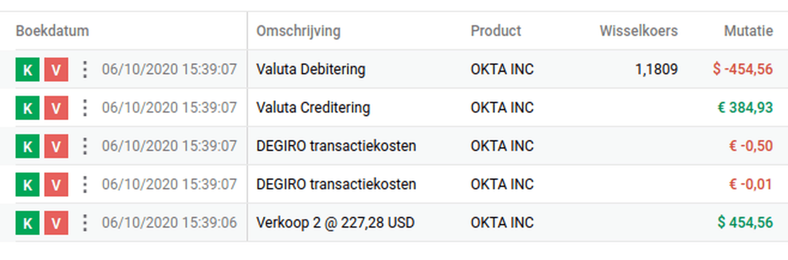788x260 pixels.
Task: Open three-dot menu on € -0,50 row
Action: pyautogui.click(x=85, y=146)
